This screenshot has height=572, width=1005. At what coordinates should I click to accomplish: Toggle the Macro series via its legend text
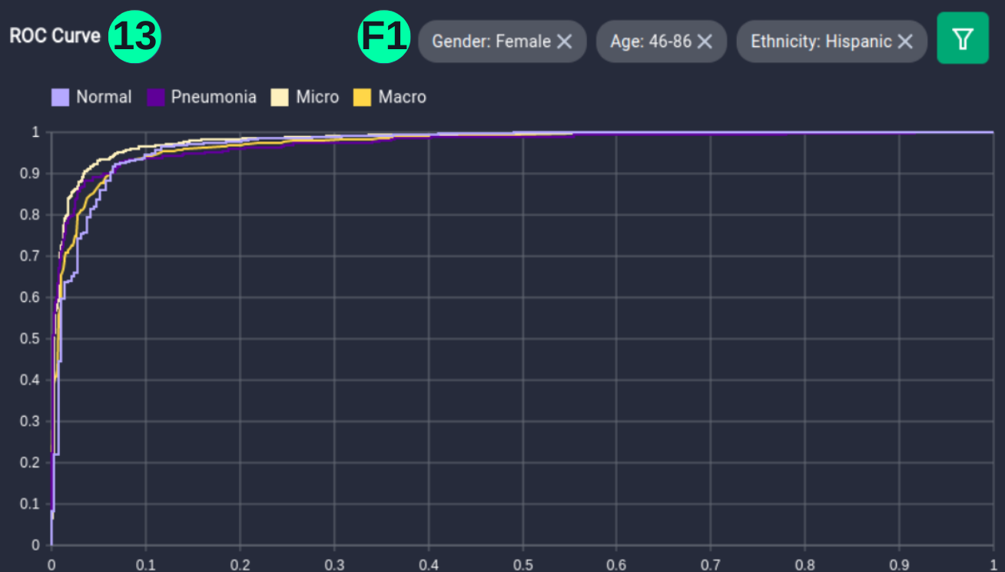pos(402,98)
